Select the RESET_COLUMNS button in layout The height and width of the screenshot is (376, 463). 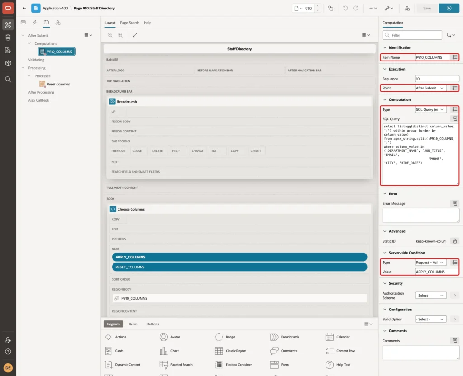pyautogui.click(x=240, y=267)
